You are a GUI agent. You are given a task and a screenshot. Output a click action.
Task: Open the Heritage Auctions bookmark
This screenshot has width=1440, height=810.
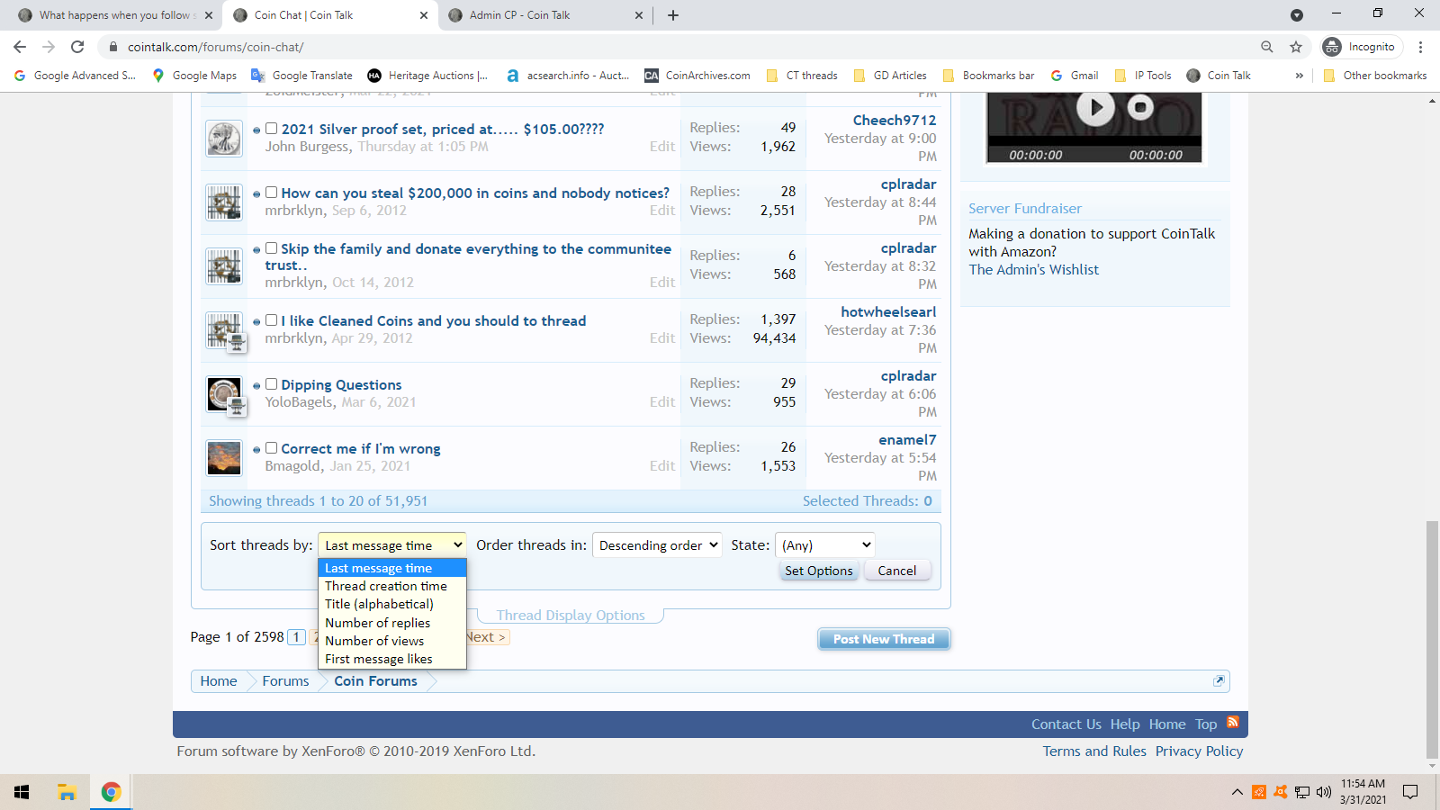tap(427, 76)
